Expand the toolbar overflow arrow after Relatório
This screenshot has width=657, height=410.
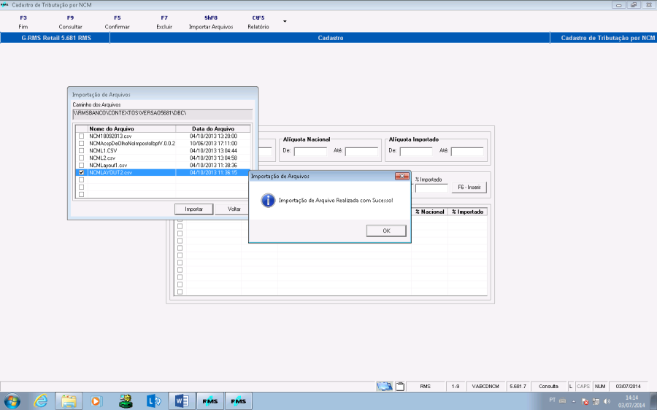click(x=285, y=21)
